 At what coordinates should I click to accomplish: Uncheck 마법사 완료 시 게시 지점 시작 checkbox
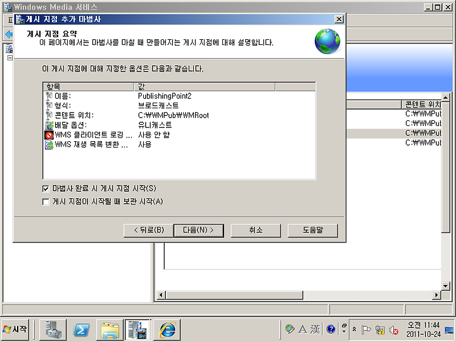tap(46, 189)
